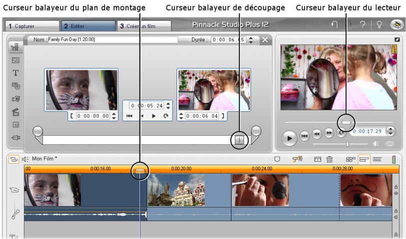Select the mustache face-paint clip on the timeline
Viewport: 406px width, 239px height.
(365, 190)
